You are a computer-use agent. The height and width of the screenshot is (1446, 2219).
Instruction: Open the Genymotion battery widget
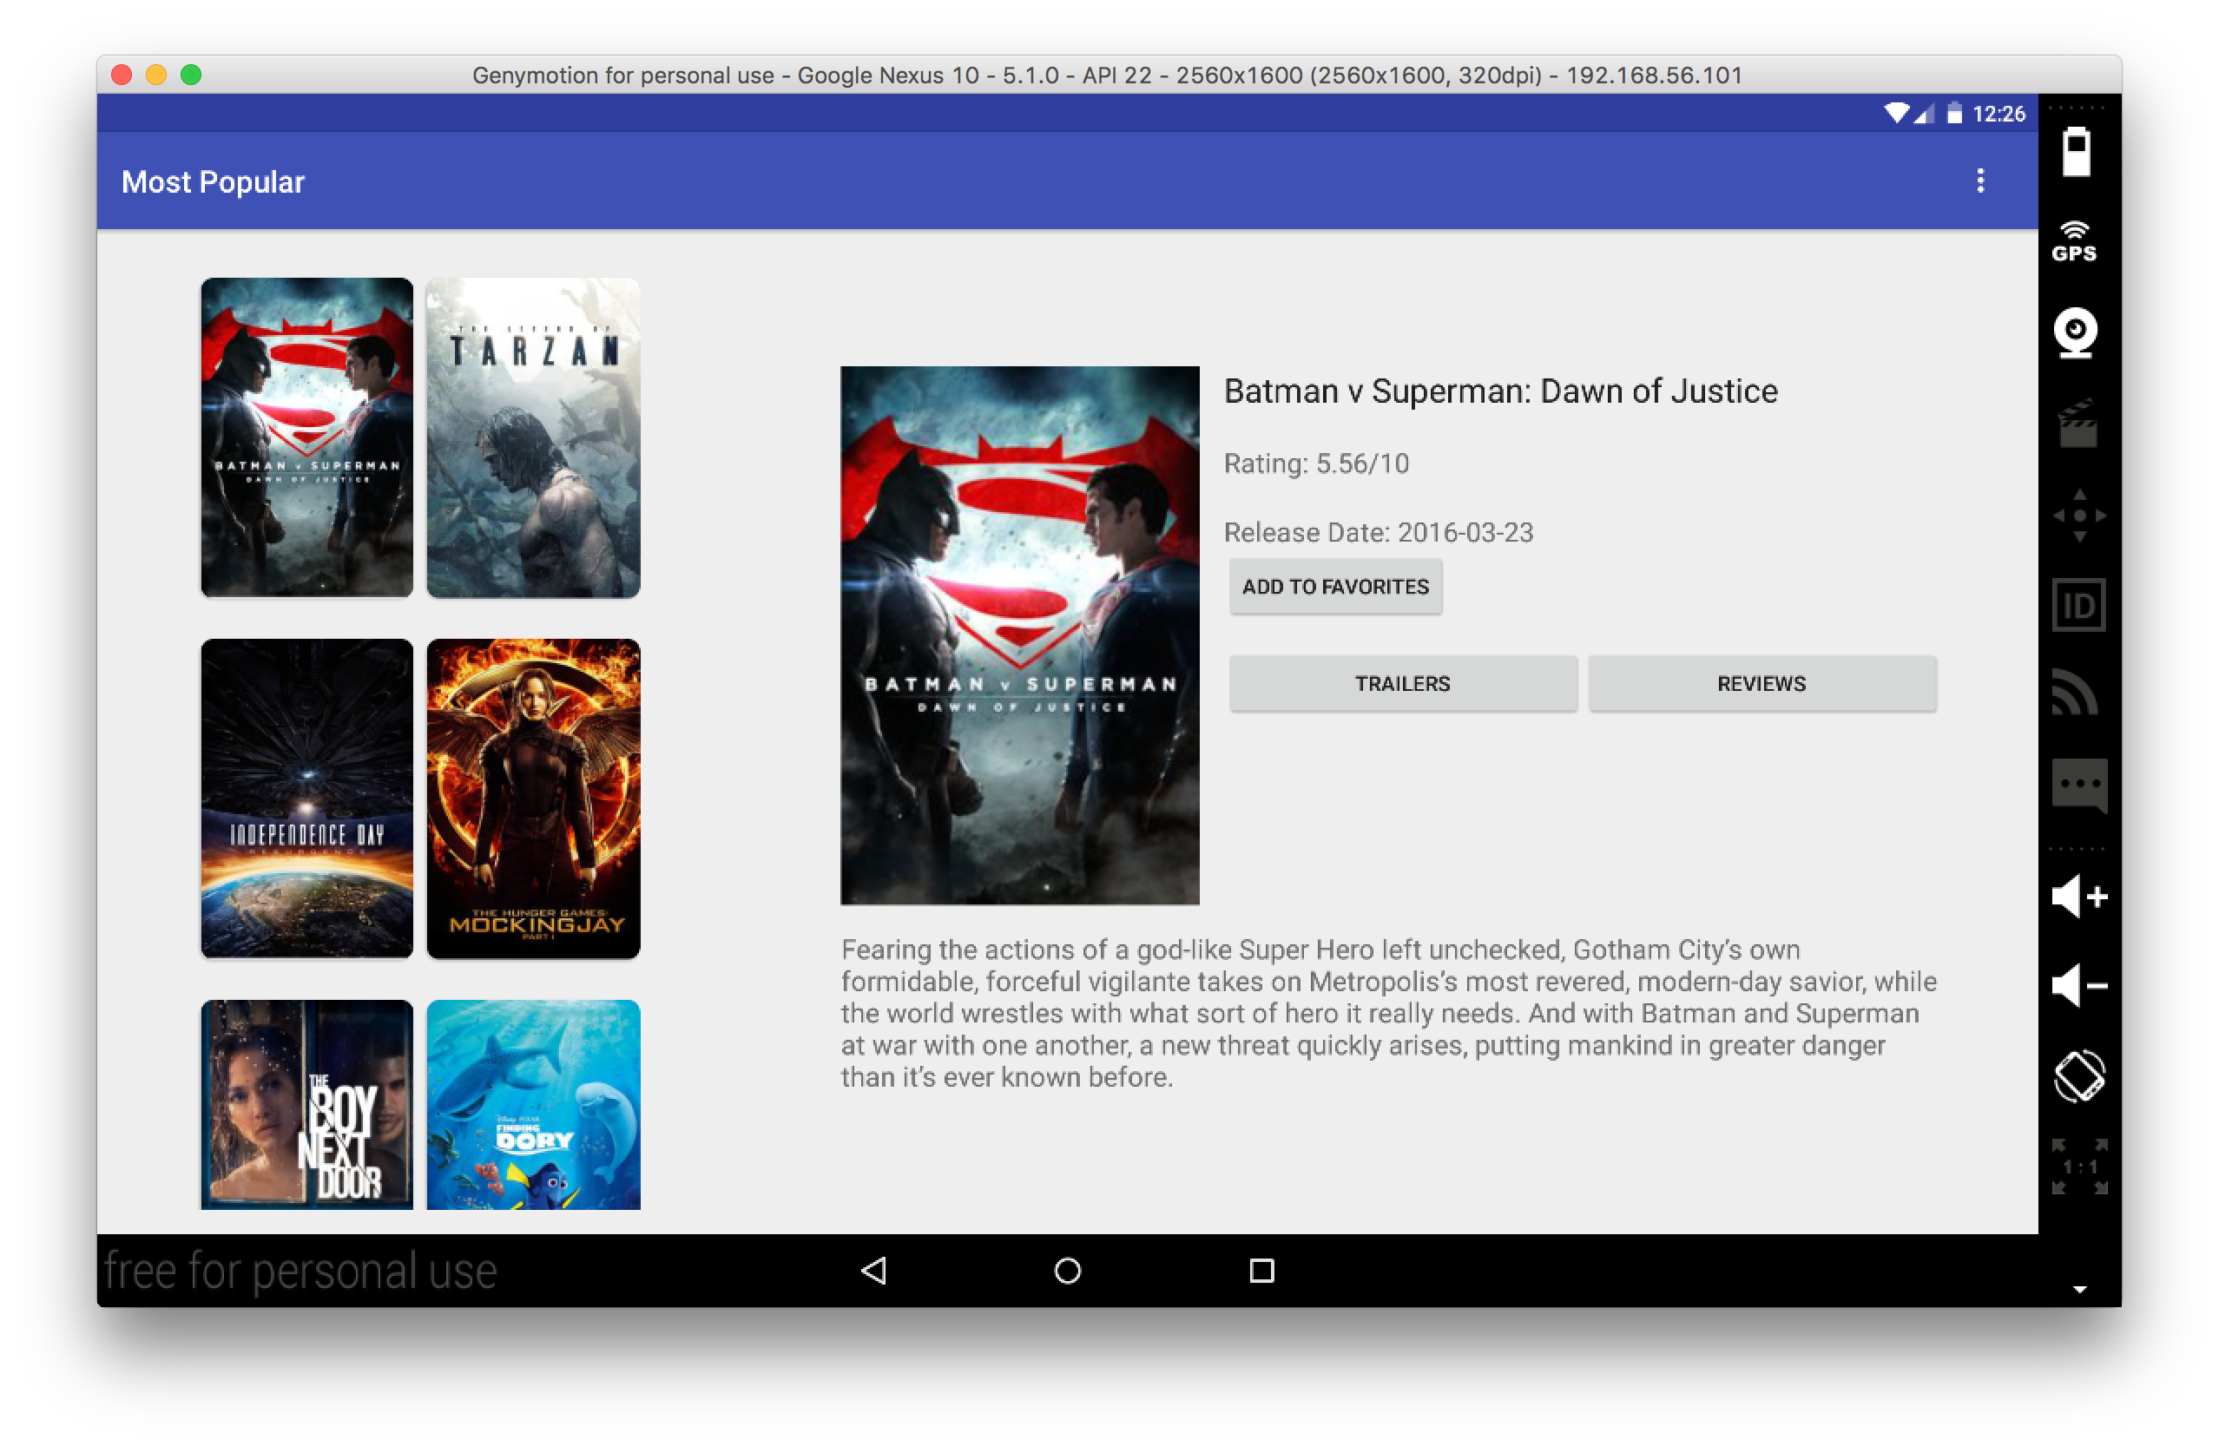point(2076,152)
